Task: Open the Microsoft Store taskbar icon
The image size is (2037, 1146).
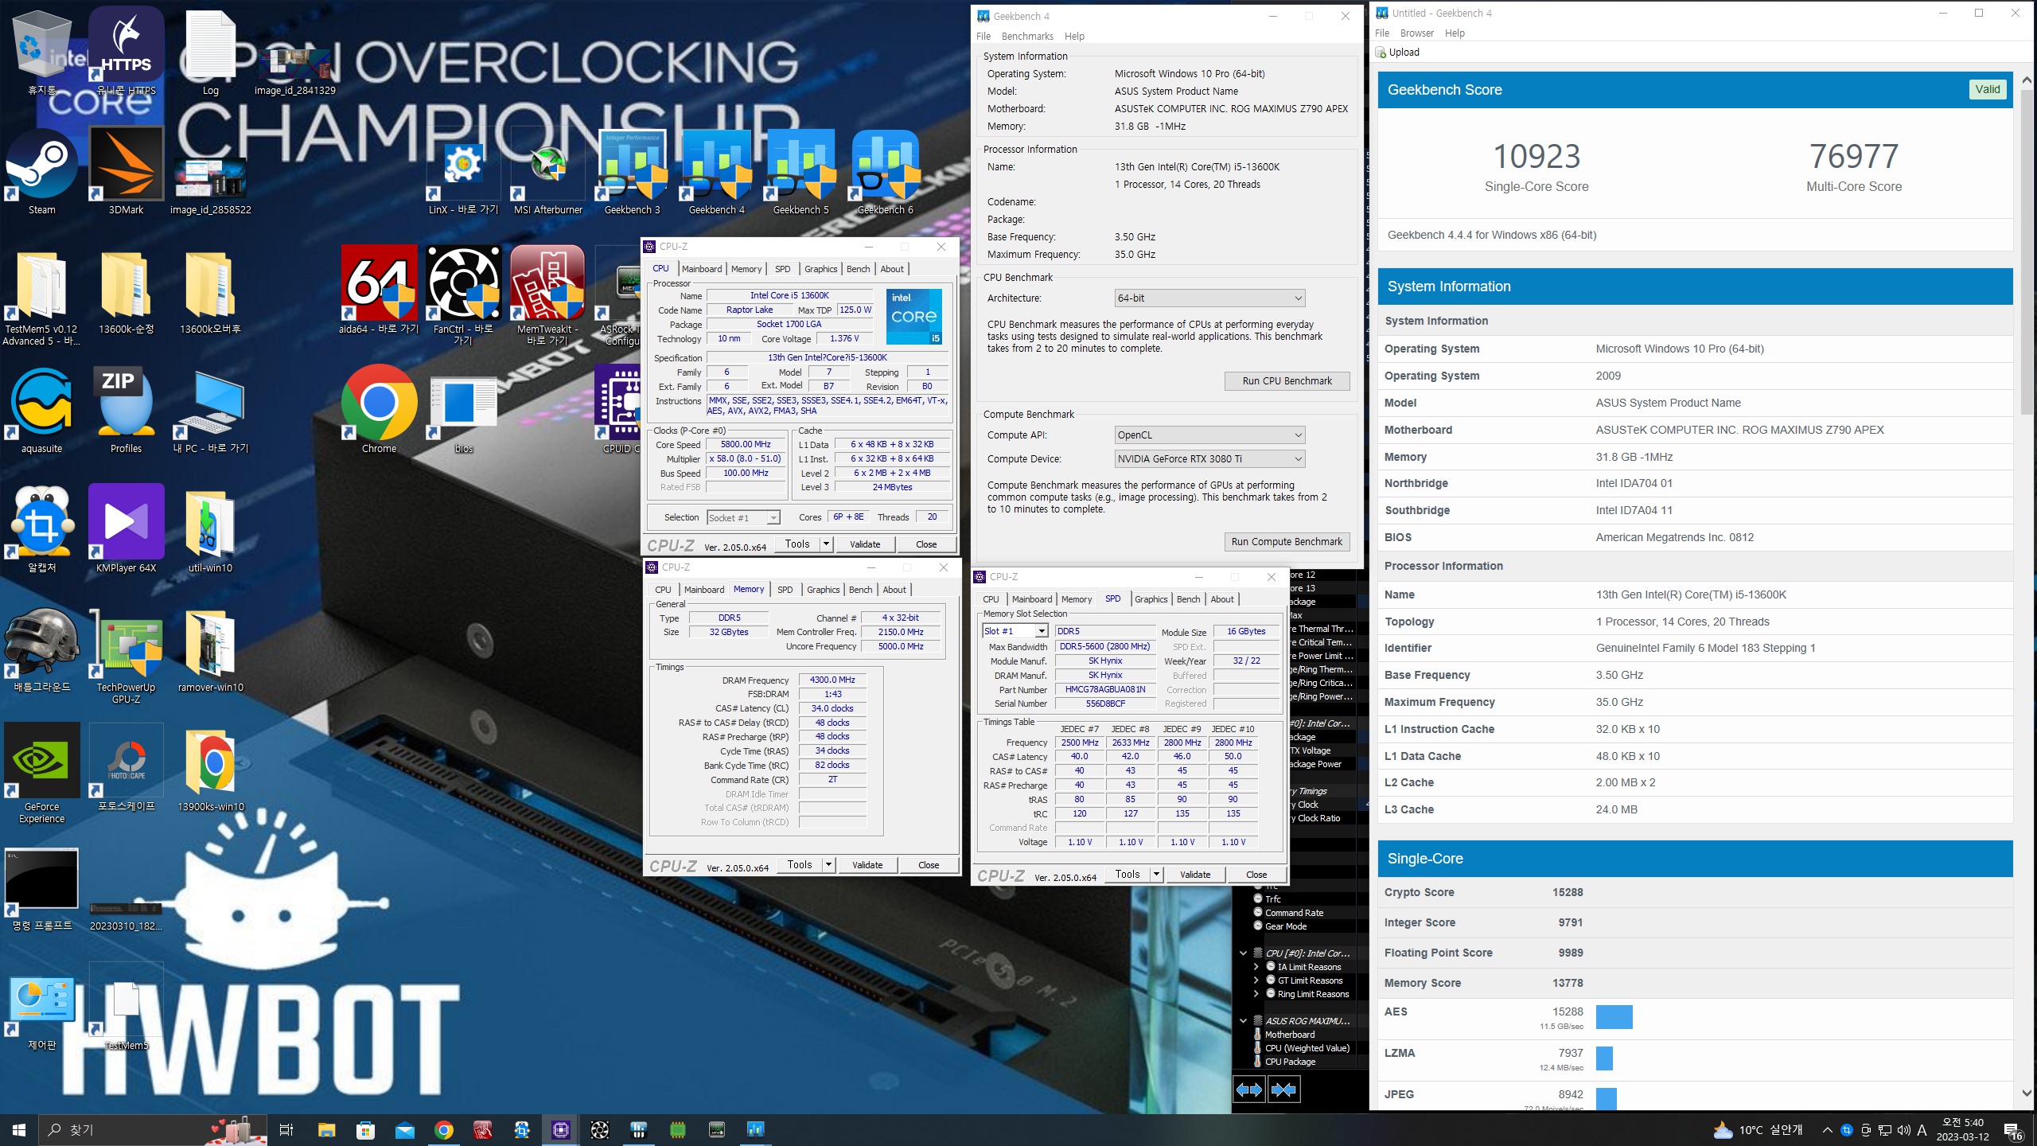Action: [x=365, y=1129]
